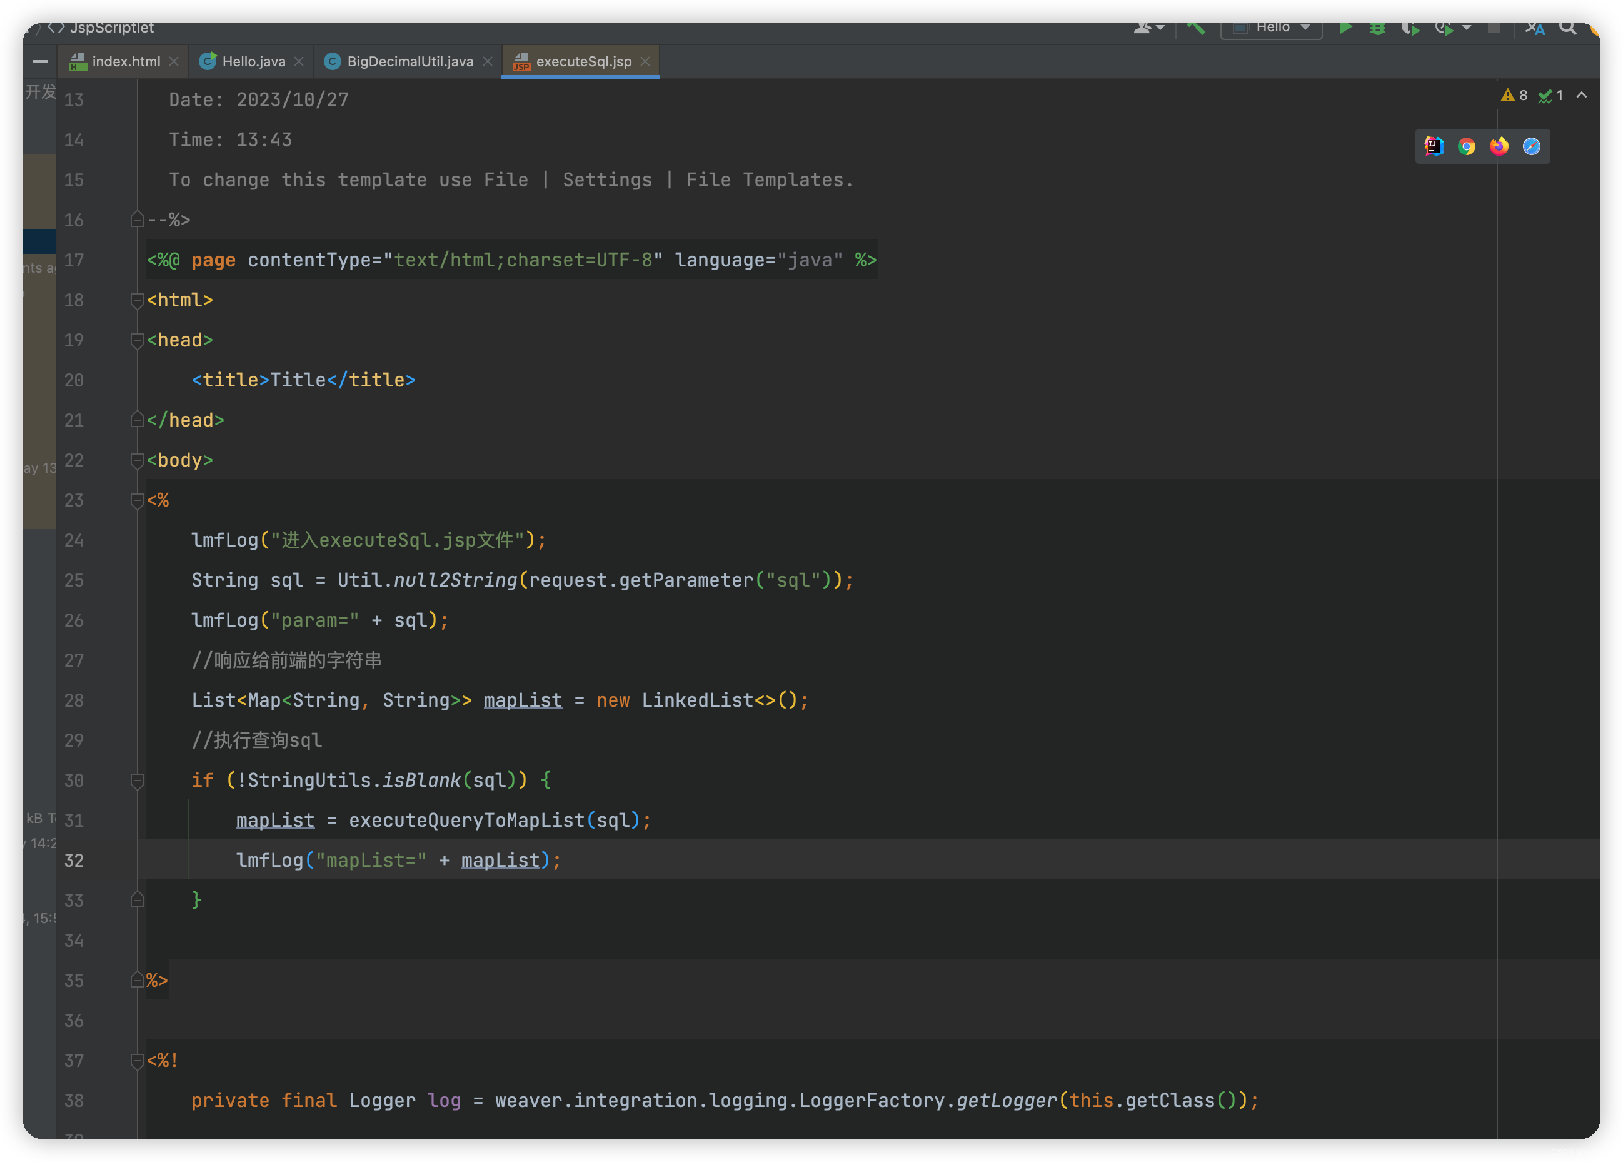
Task: Click the JspScriptlet breadcrumb
Action: pyautogui.click(x=113, y=27)
